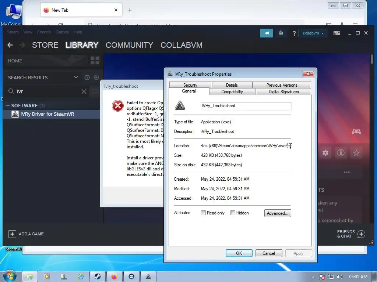Click the Steam forward arrow
The image size is (377, 282).
[x=22, y=45]
